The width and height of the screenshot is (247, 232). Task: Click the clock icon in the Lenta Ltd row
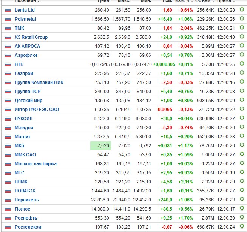[x=242, y=9]
